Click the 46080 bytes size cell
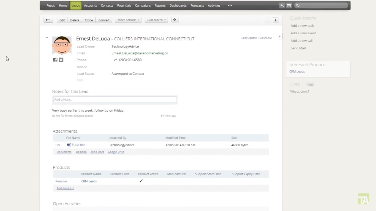Viewport: 376px width, 211px height. pos(240,145)
